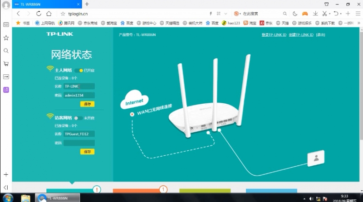Open the 系统下载 bookmark
The width and height of the screenshot is (363, 202).
coord(325,23)
